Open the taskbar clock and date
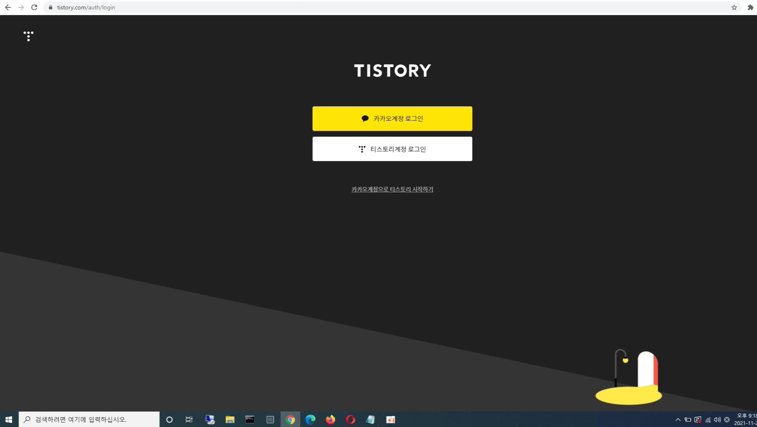Screen dimensions: 757x427 coord(746,419)
